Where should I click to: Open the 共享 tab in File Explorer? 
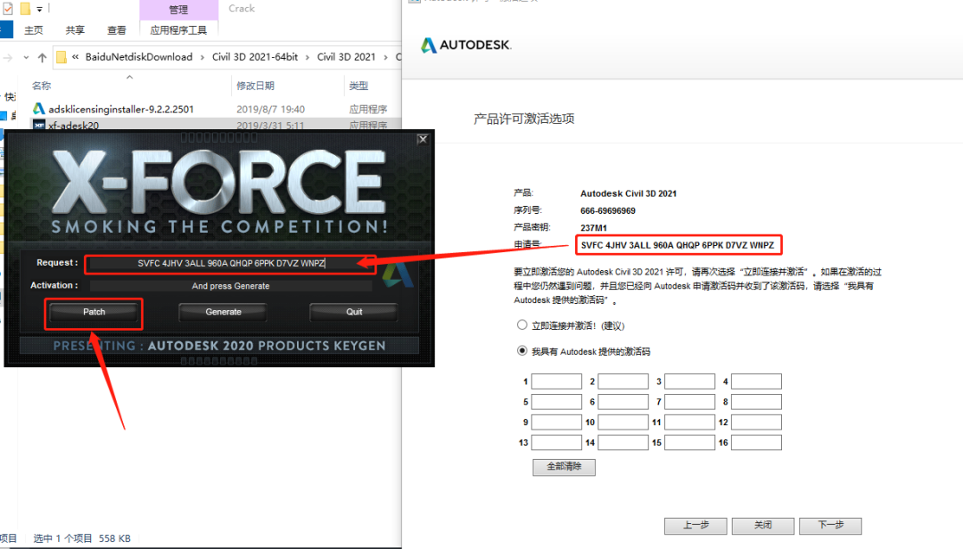(x=75, y=30)
